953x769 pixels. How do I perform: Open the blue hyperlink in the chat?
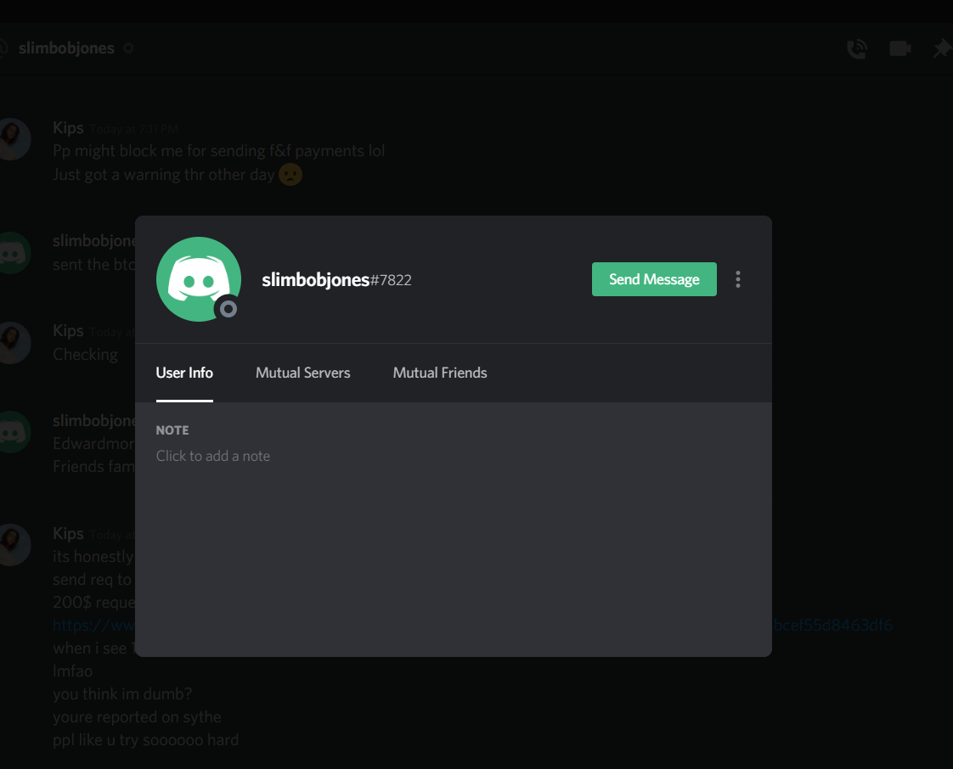coord(832,625)
